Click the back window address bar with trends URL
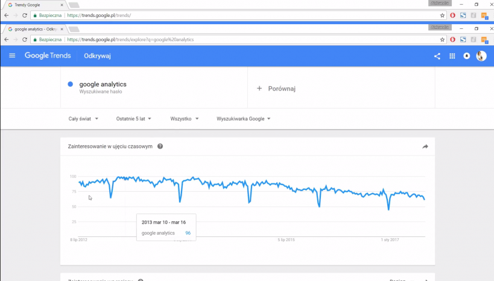 [x=238, y=15]
